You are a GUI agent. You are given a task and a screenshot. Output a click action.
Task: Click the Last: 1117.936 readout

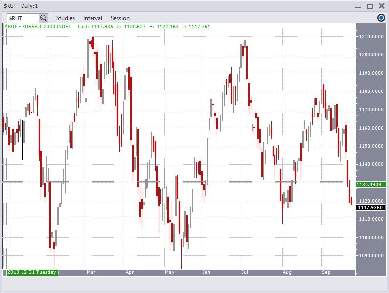pos(95,27)
